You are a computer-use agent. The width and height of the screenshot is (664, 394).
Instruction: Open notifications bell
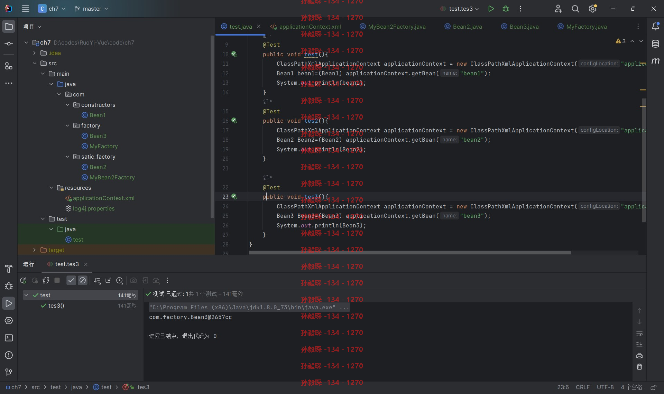pyautogui.click(x=655, y=27)
